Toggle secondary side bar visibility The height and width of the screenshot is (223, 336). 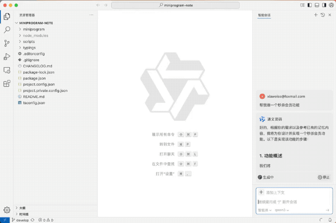[x=324, y=5]
